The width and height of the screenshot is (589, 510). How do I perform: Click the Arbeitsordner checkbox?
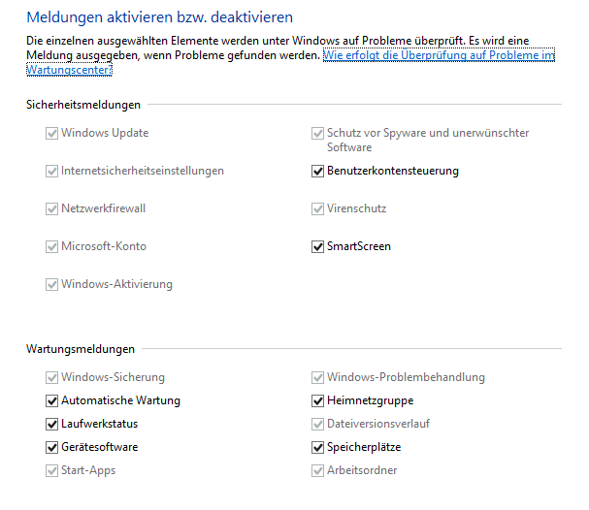click(318, 470)
